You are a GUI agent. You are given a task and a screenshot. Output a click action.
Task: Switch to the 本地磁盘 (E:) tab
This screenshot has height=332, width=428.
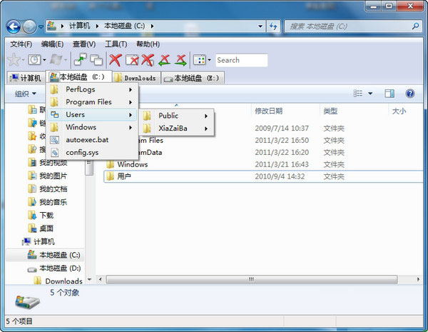click(192, 78)
